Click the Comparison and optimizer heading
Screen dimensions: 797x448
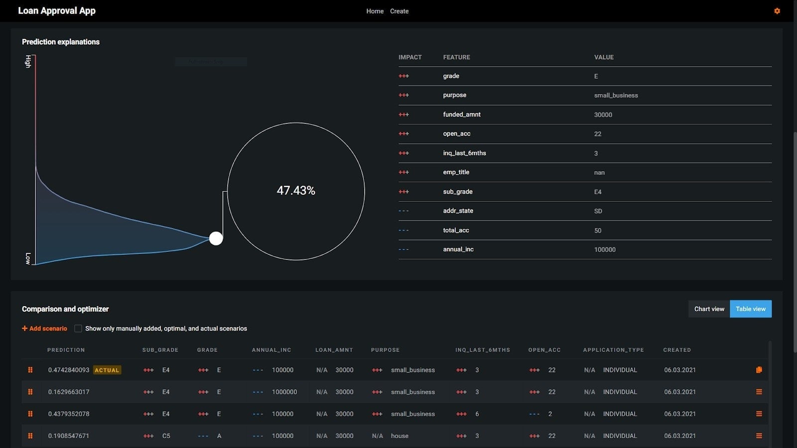tap(65, 309)
